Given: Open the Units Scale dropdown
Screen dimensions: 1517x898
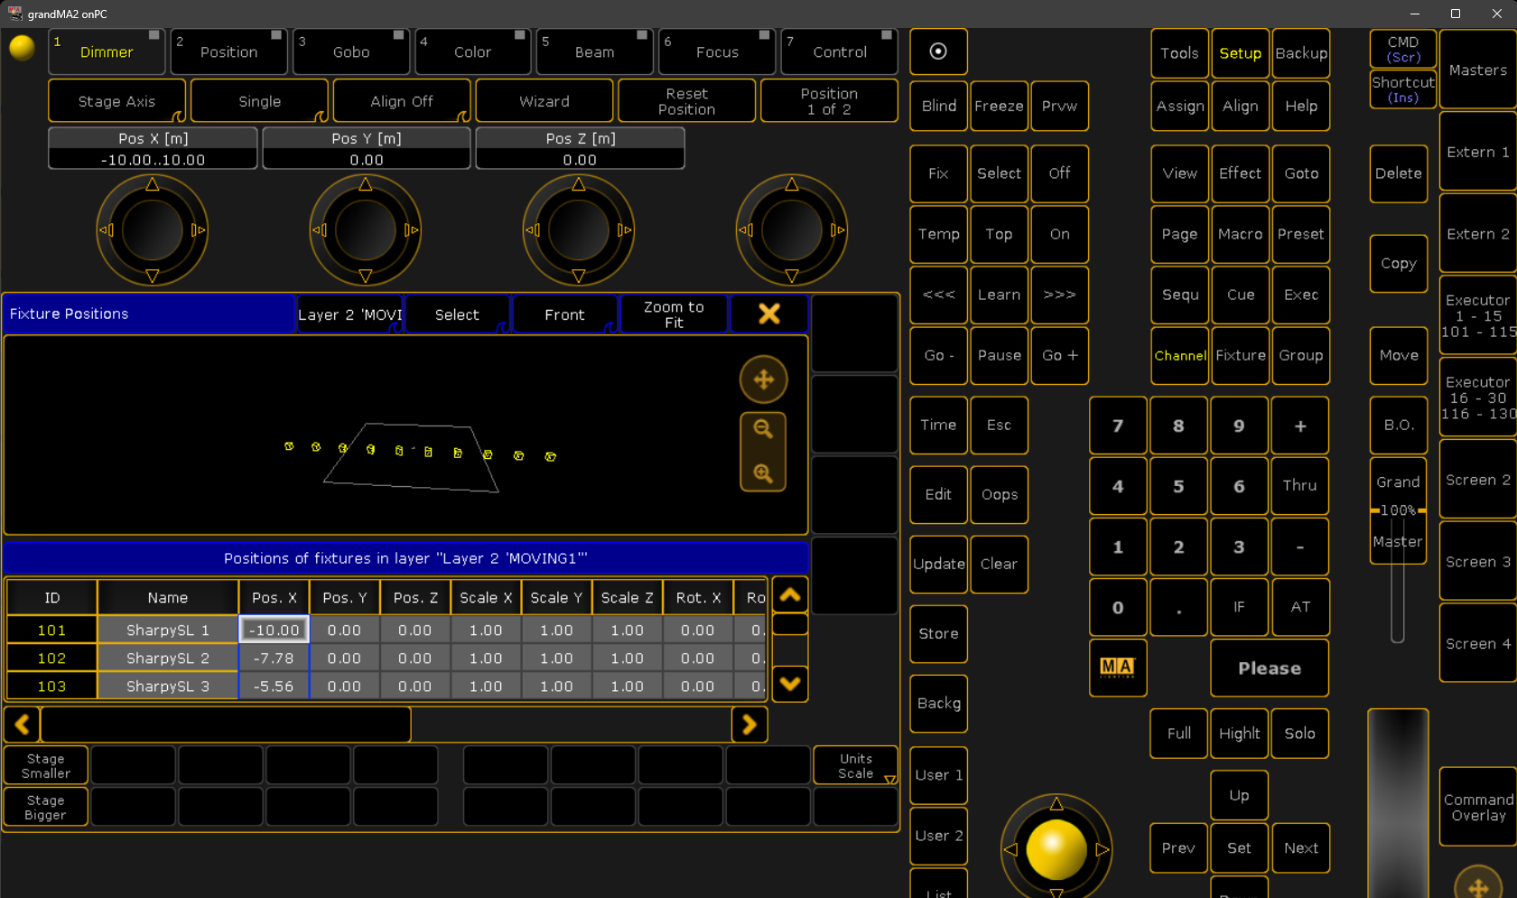Looking at the screenshot, I should tap(856, 765).
